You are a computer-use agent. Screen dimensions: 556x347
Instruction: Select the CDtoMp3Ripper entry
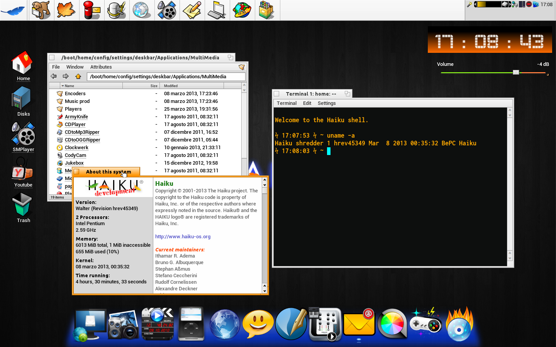(x=82, y=132)
